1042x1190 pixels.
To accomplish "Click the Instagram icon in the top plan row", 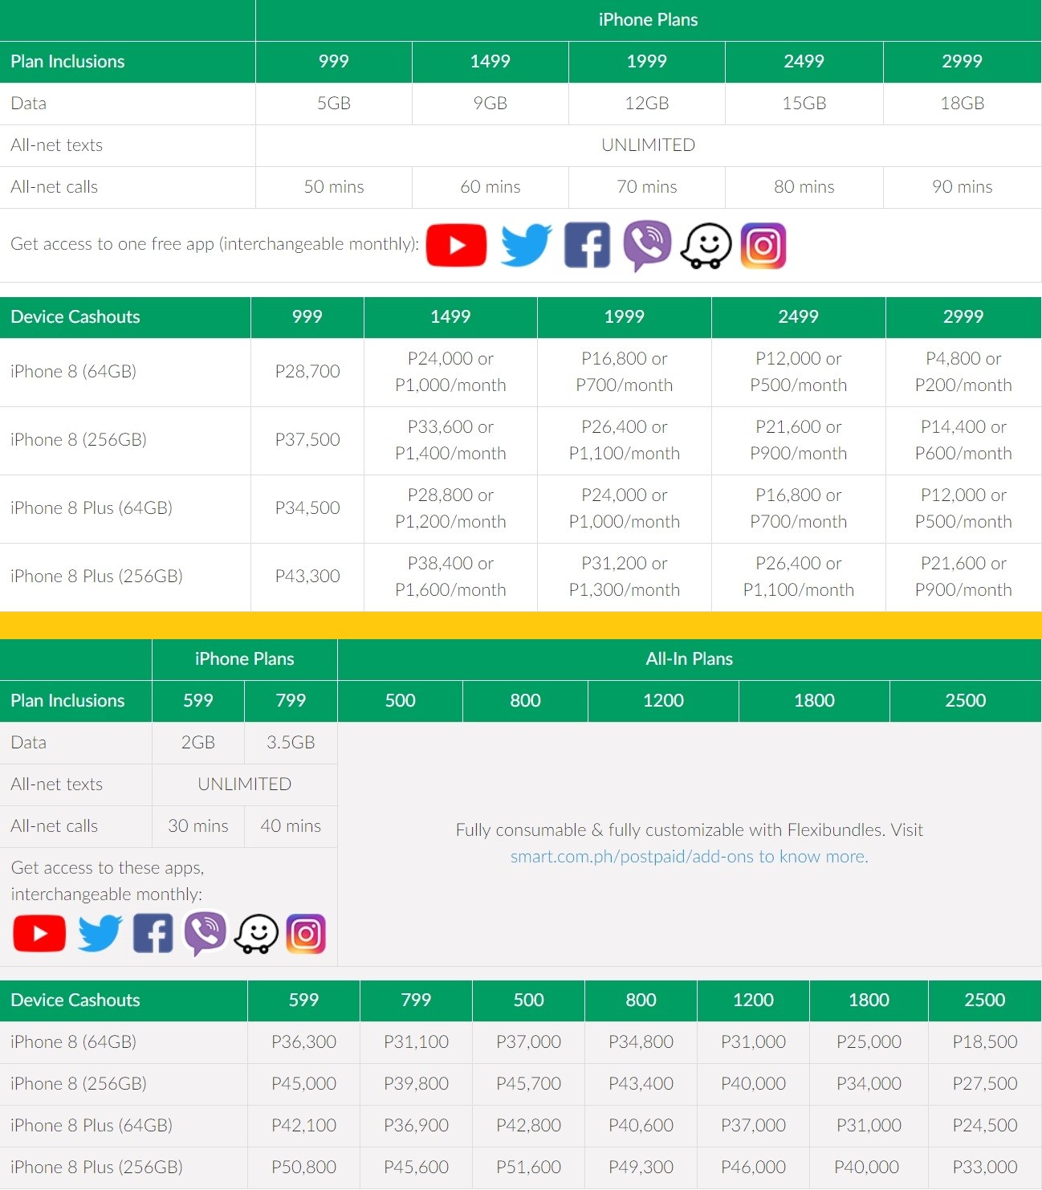I will click(763, 246).
